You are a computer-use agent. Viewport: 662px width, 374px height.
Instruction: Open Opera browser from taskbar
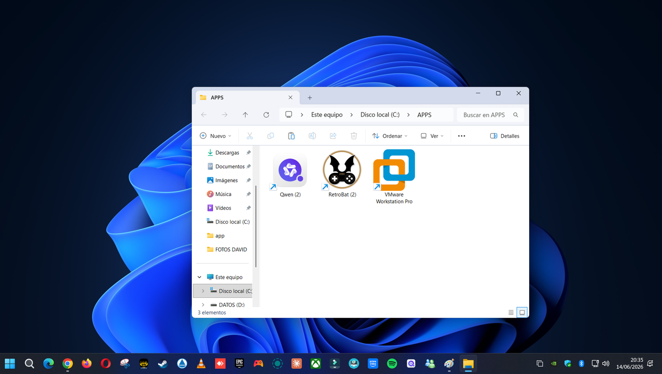point(106,363)
